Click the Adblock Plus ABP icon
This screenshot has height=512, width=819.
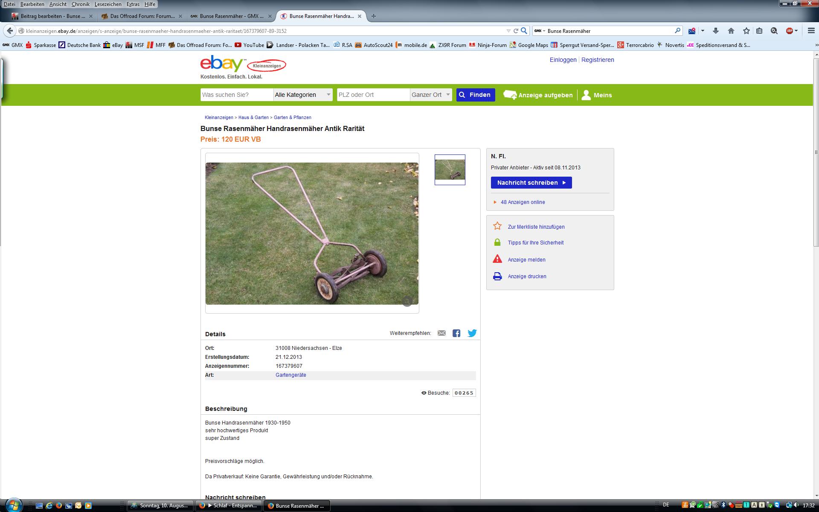pos(790,31)
